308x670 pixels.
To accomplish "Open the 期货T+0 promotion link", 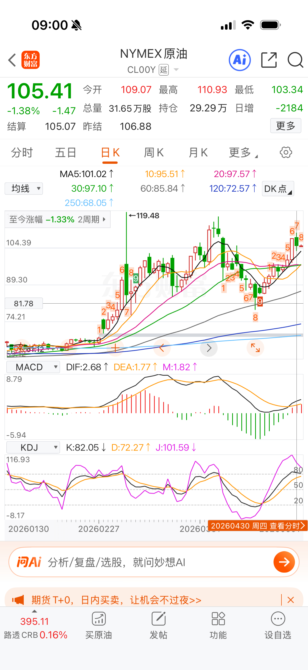I will (x=116, y=600).
